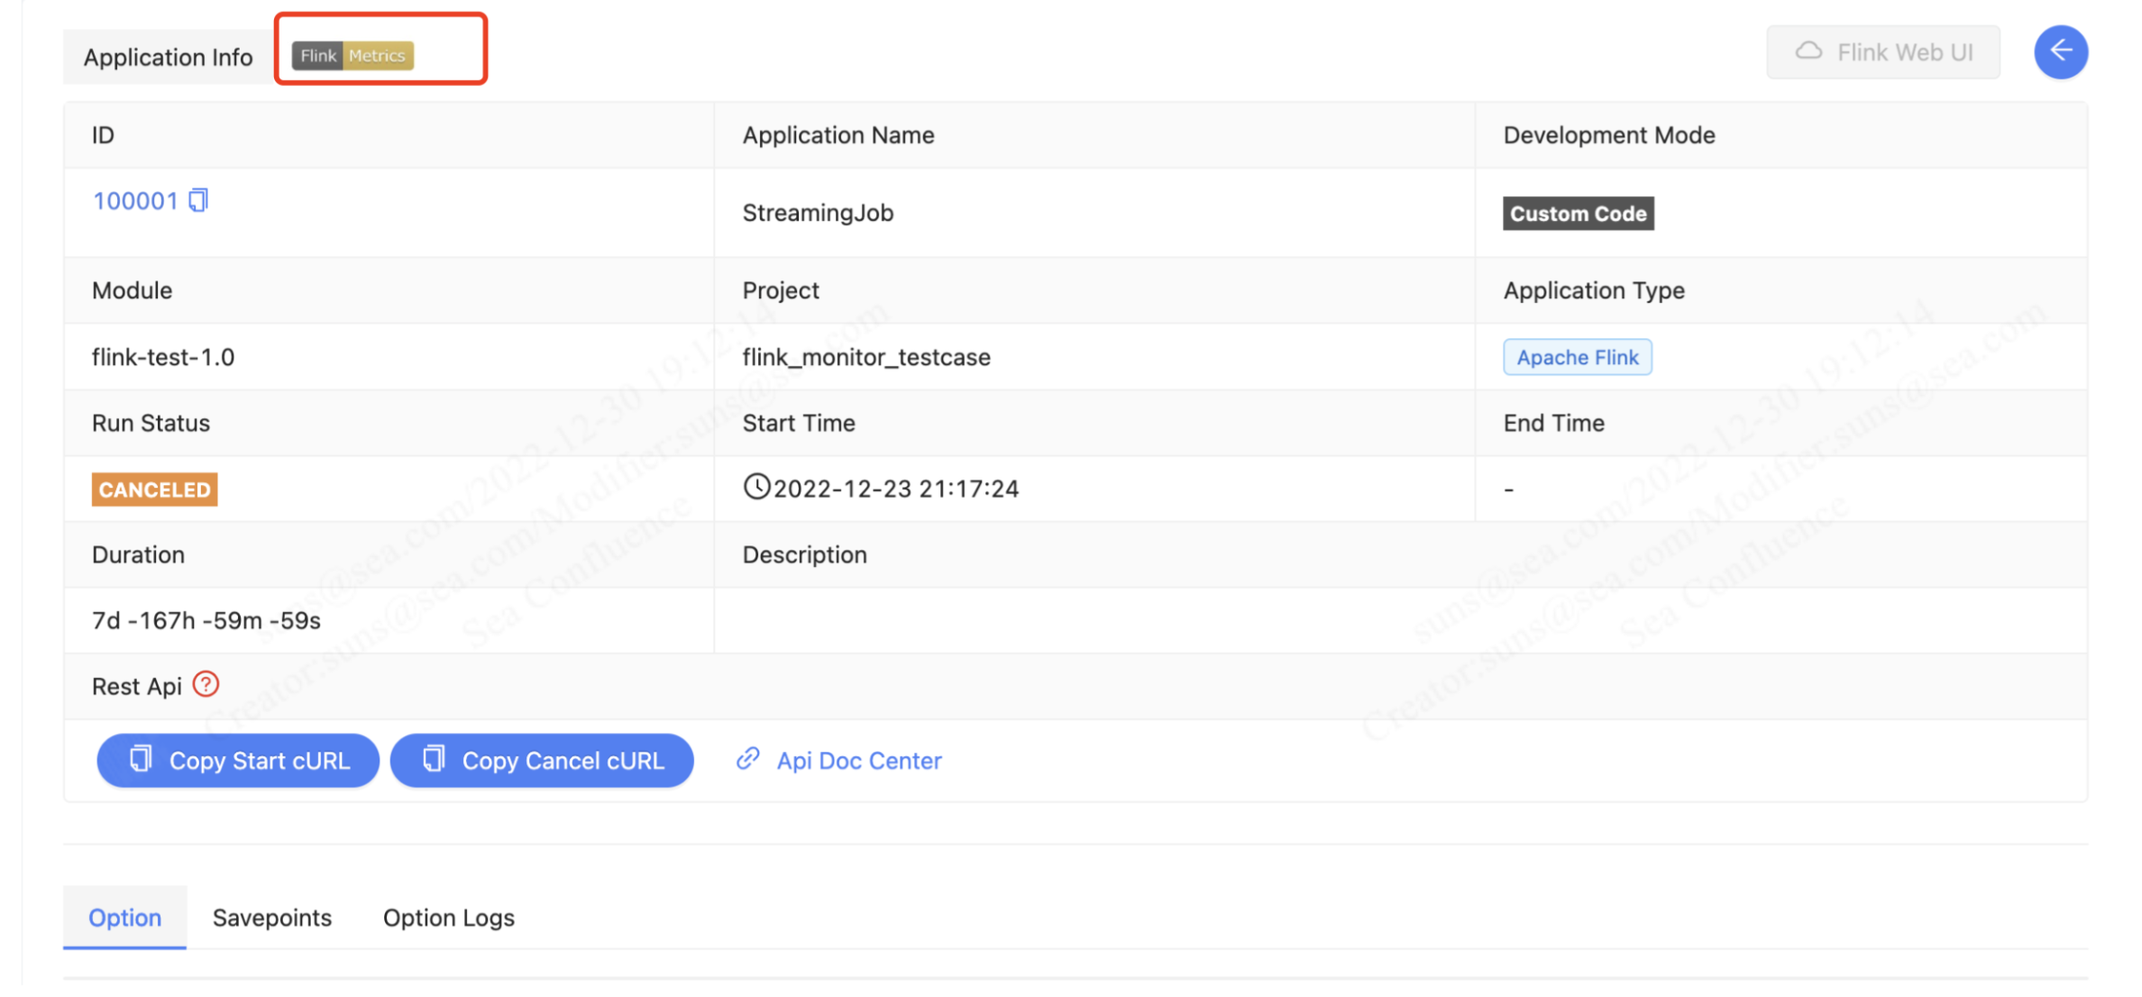Click the copy icon in Copy Cancel cURL
The height and width of the screenshot is (997, 2142).
pos(435,759)
